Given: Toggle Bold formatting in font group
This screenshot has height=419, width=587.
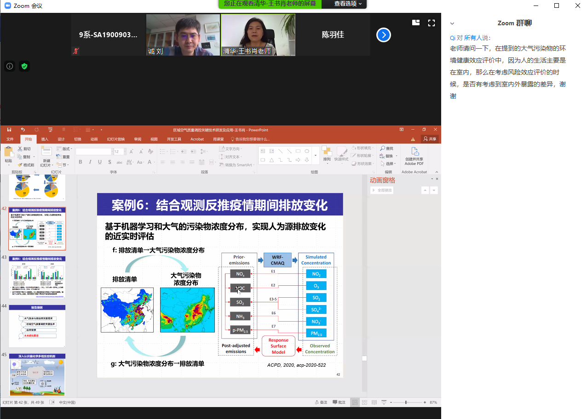Looking at the screenshot, I should point(81,162).
